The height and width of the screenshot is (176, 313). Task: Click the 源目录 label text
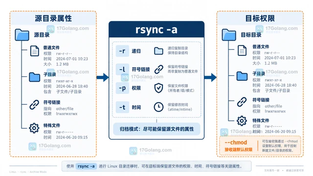42,35
